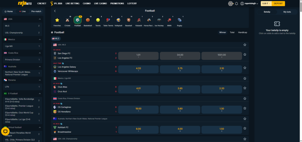This screenshot has width=302, height=142.
Task: Go to the Home tab
Action: click(x=9, y=11)
